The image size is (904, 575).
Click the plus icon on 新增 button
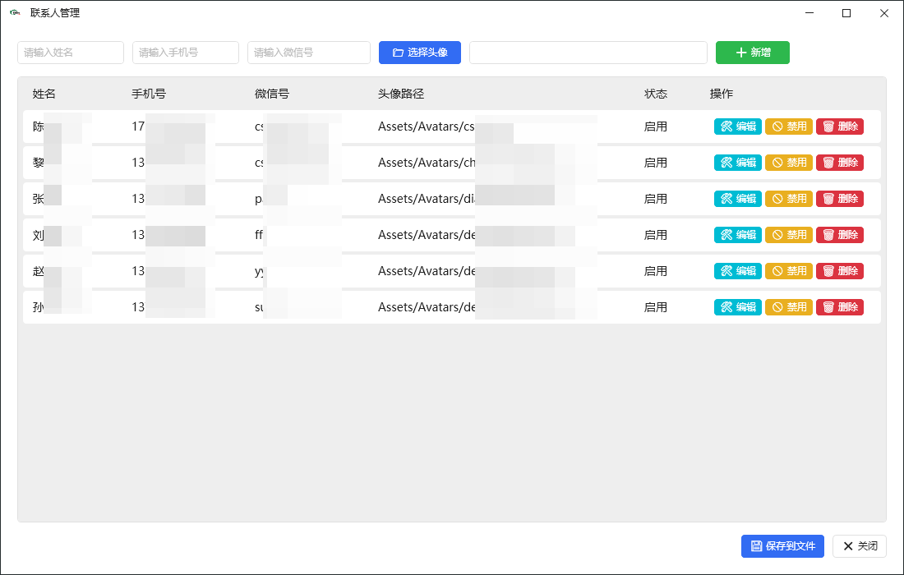click(x=741, y=53)
